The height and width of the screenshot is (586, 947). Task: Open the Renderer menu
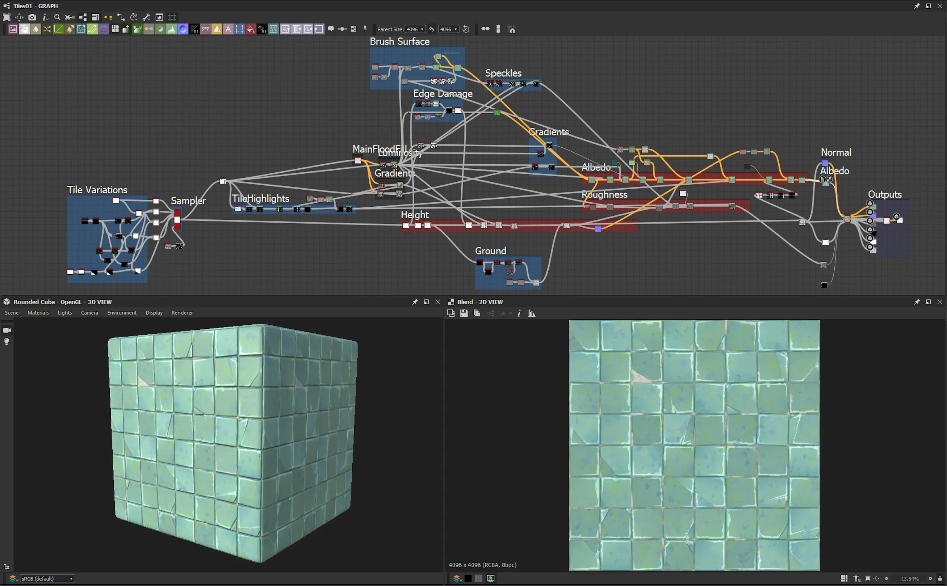(182, 312)
